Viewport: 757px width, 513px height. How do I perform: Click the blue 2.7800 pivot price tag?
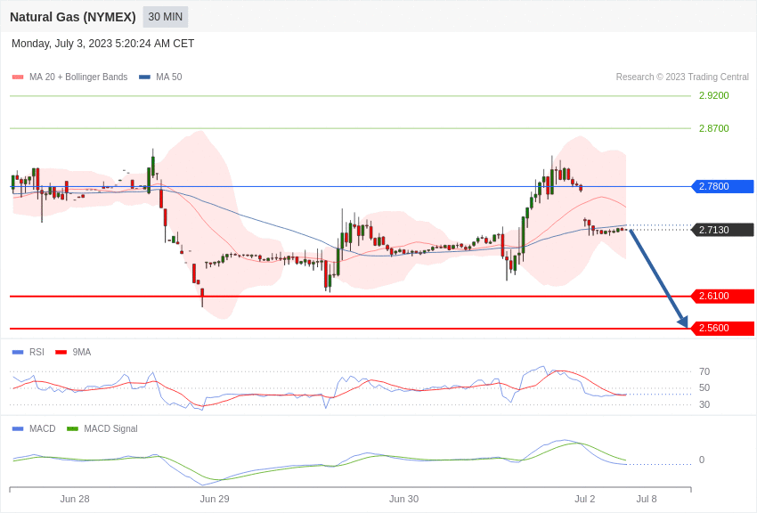pyautogui.click(x=723, y=186)
